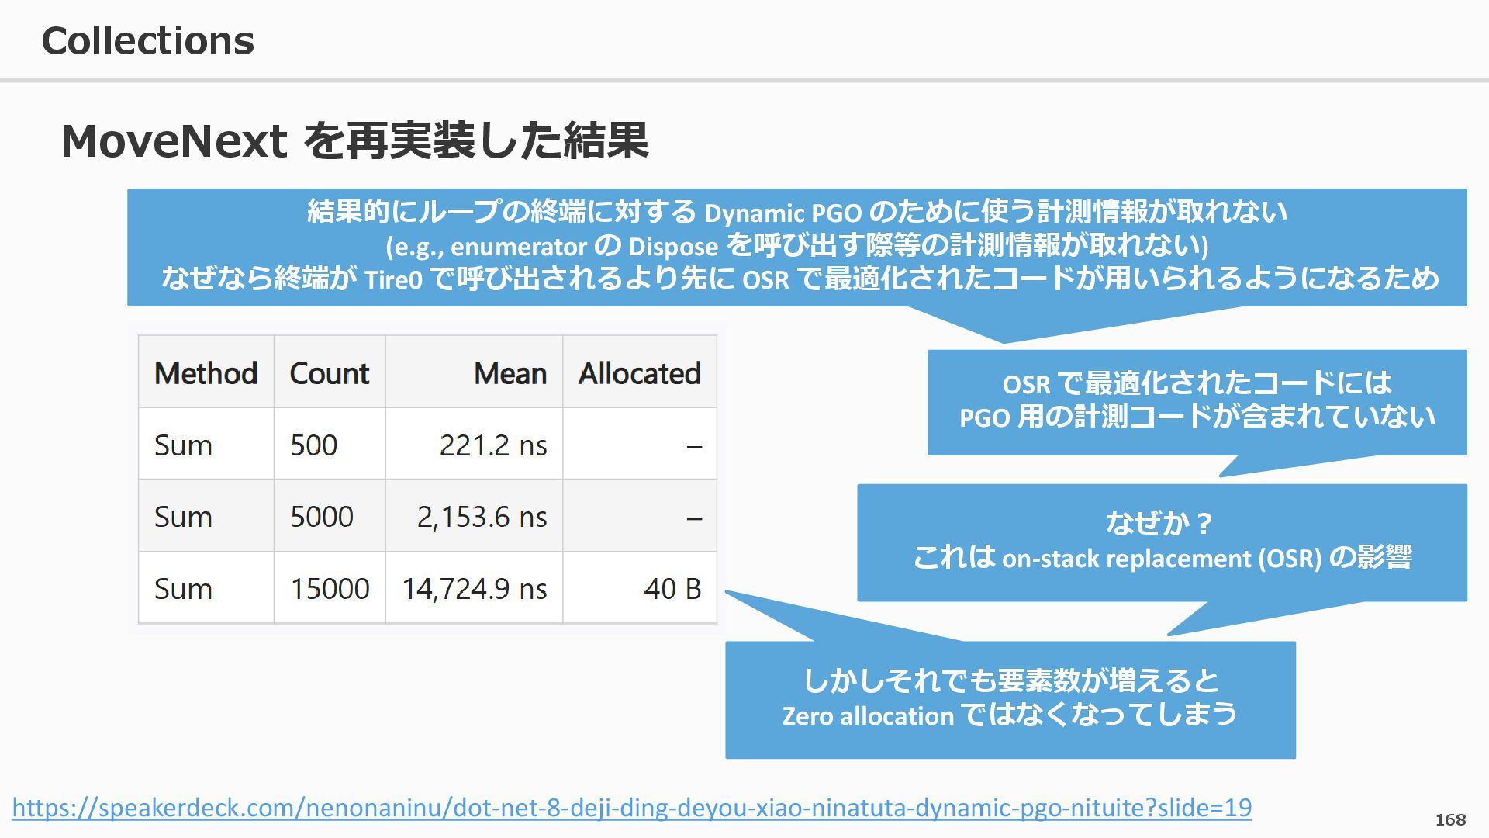Click the slide page number 168
1489x838 pixels.
(x=1450, y=819)
